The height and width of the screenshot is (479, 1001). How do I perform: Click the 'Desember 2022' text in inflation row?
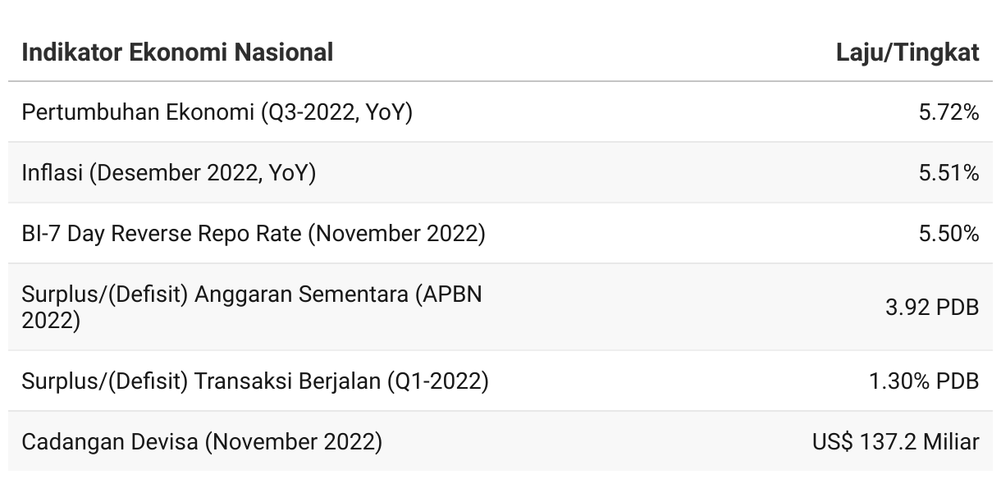[x=175, y=173]
